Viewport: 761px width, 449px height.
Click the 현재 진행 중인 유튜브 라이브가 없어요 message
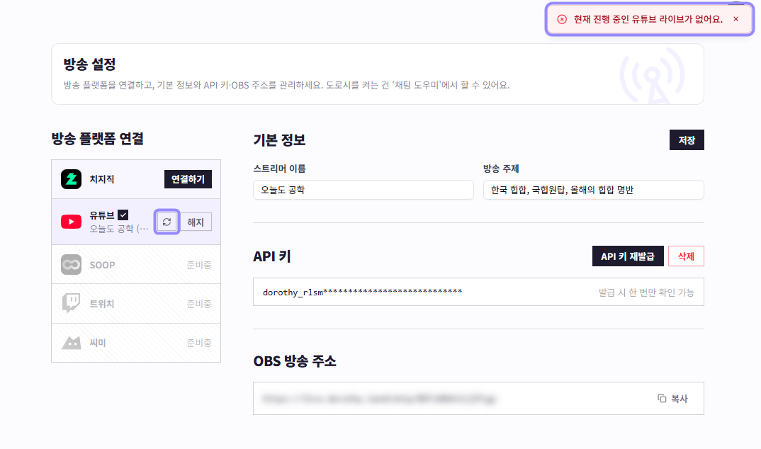tap(648, 19)
